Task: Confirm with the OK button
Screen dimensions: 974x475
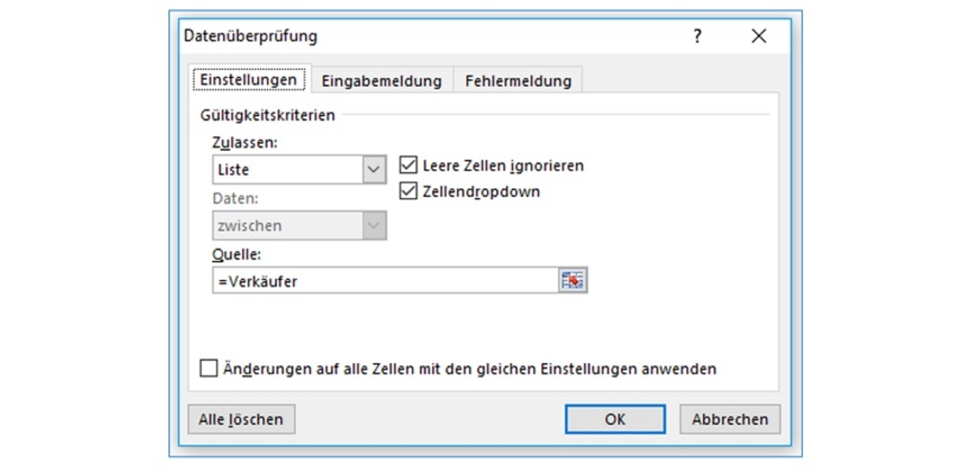Action: tap(614, 419)
